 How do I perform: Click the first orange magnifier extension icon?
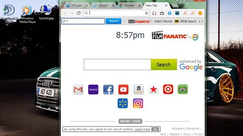point(185,13)
